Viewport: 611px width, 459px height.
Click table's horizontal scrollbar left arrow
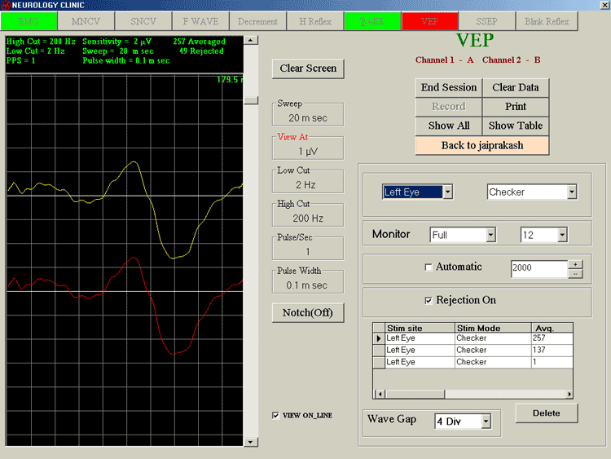click(378, 394)
